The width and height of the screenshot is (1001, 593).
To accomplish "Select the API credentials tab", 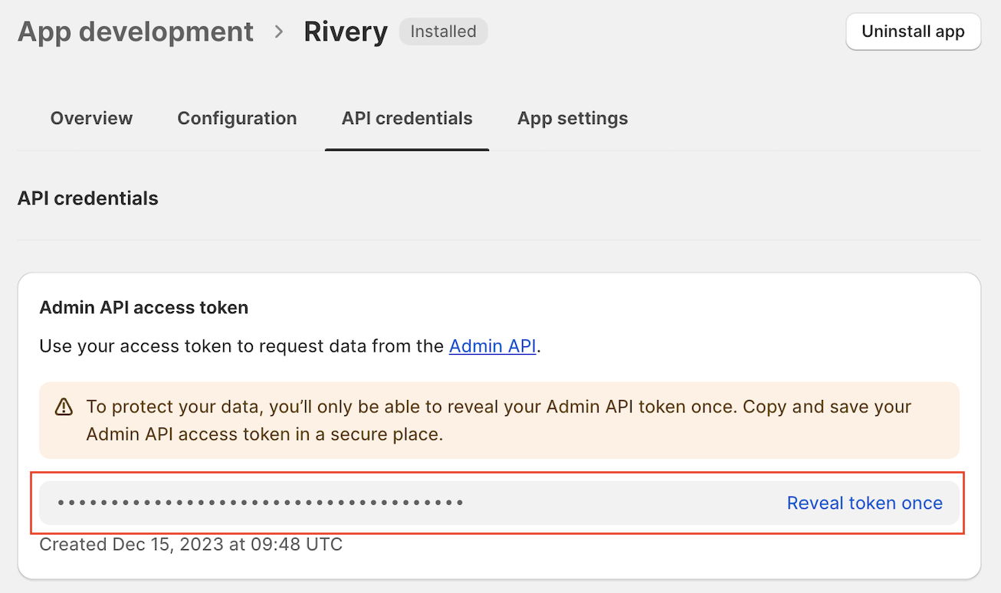I will (x=407, y=119).
